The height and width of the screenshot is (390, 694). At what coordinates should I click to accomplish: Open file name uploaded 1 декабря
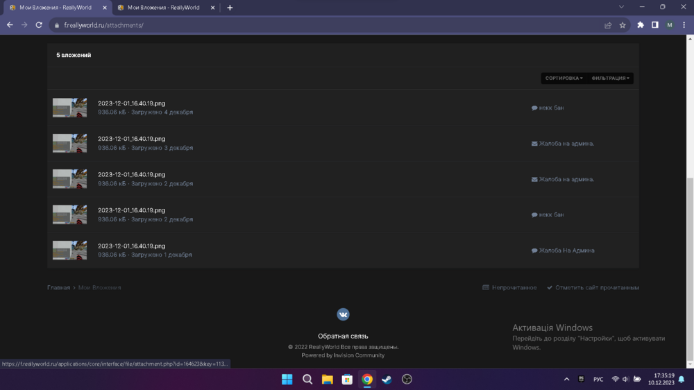[x=131, y=246]
